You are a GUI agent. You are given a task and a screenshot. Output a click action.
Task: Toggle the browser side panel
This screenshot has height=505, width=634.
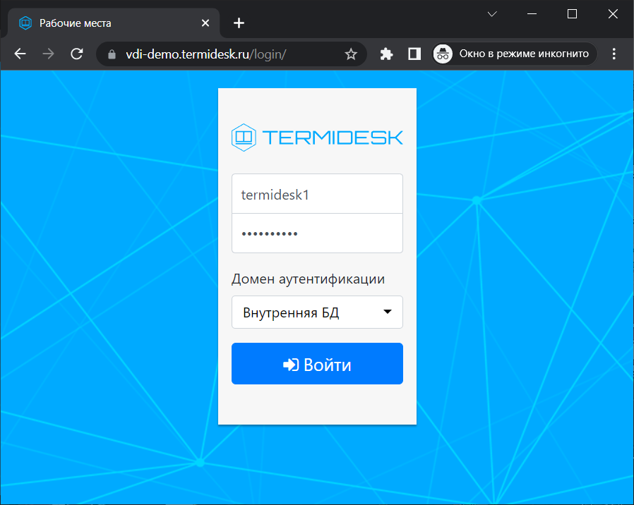tap(414, 54)
